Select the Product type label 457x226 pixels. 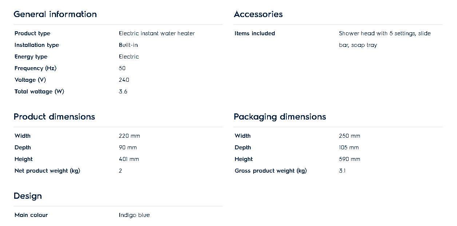[x=32, y=33]
